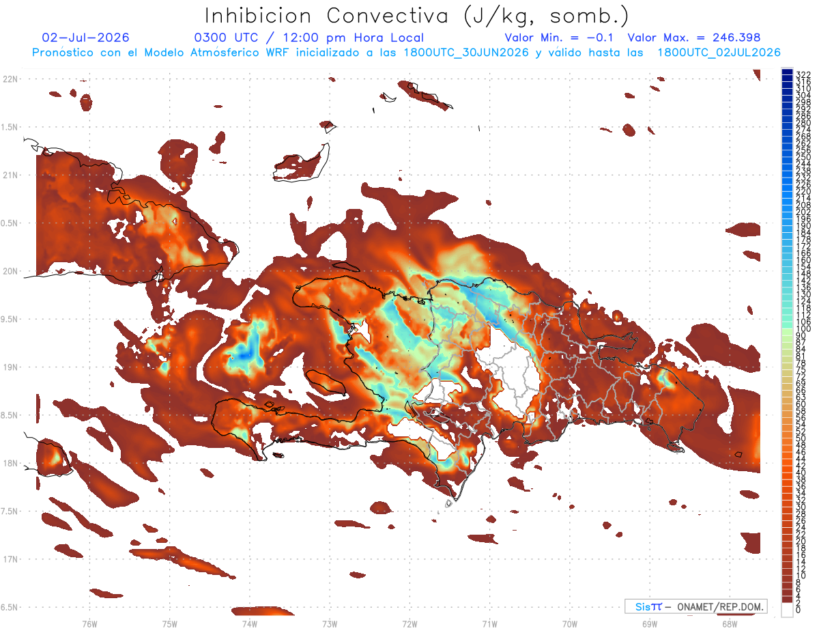
Task: Click the time '0300 UTC / 12:00 pm Hora Local'
Action: click(308, 38)
